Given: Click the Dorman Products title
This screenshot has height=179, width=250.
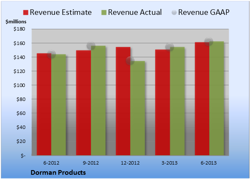Looking at the screenshot, I should pos(58,173).
